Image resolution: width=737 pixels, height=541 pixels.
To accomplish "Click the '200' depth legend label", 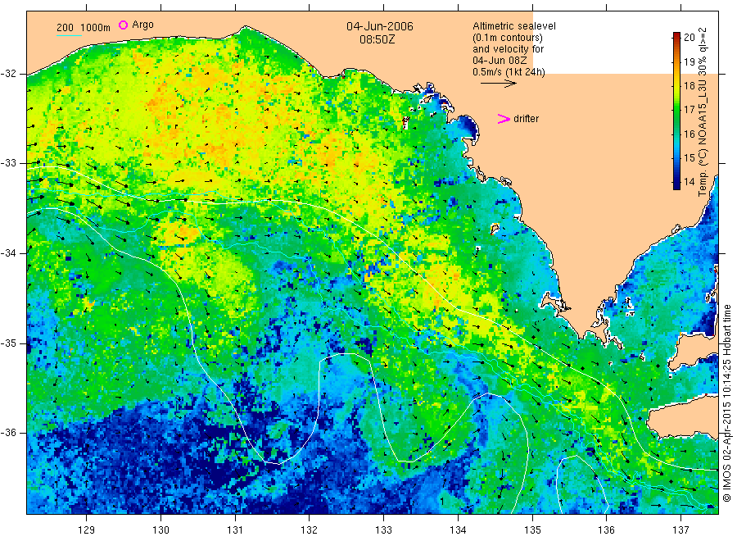I will tap(65, 28).
